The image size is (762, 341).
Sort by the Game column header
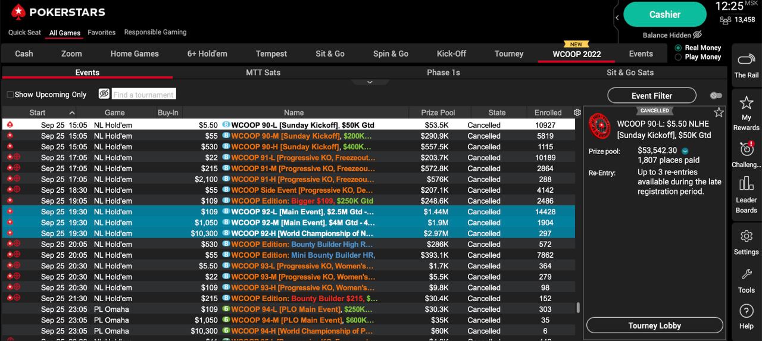[x=115, y=112]
